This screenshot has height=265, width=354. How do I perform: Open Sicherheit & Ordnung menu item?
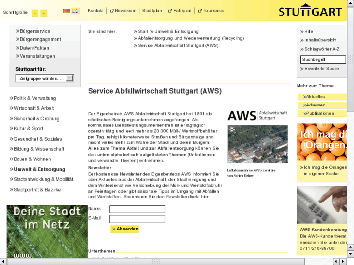pos(35,119)
